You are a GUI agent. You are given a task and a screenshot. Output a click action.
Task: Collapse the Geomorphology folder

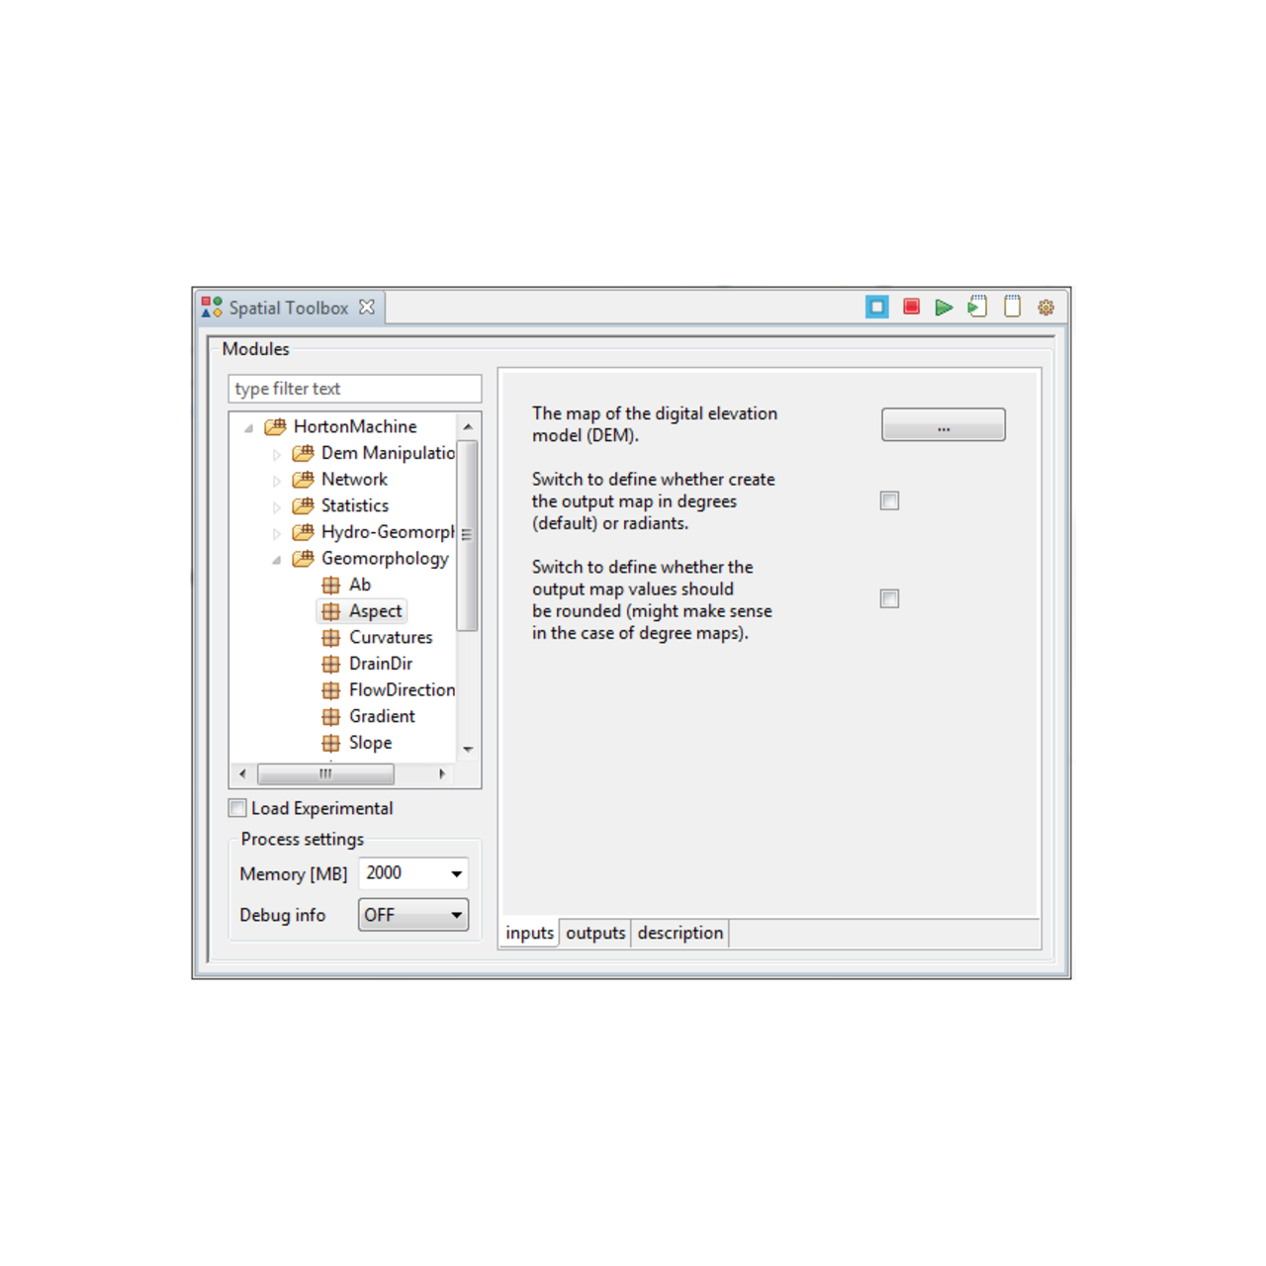point(278,558)
